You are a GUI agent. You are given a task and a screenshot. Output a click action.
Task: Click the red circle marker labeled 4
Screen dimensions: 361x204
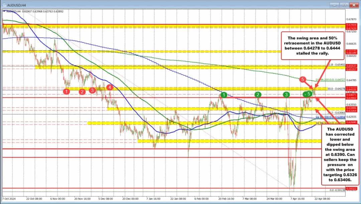(109, 86)
